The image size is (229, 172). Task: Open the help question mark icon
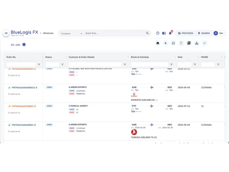tap(158, 33)
